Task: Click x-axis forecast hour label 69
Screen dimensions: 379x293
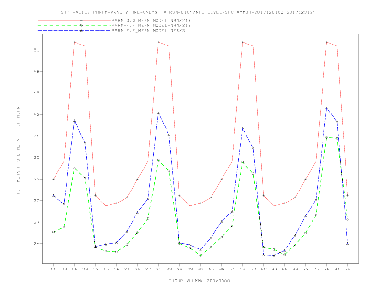Action: pyautogui.click(x=295, y=269)
